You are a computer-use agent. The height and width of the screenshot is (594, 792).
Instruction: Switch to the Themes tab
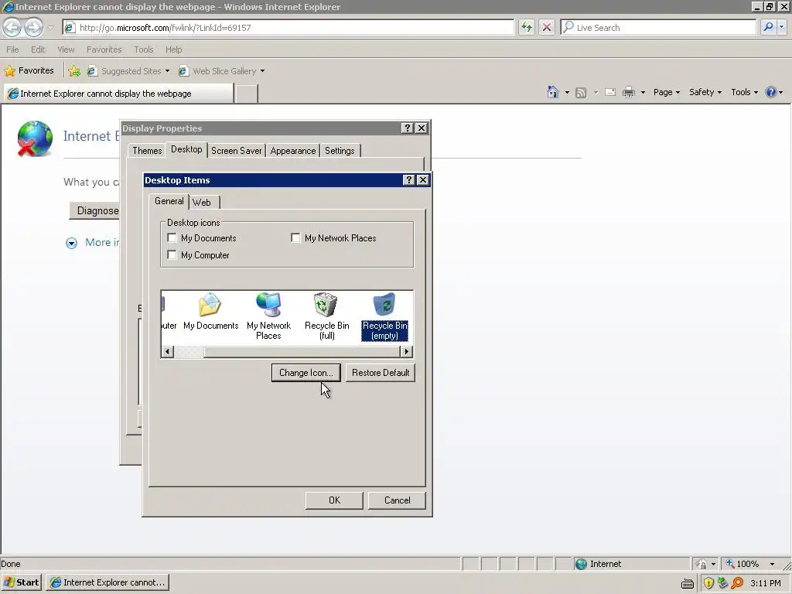pos(147,151)
